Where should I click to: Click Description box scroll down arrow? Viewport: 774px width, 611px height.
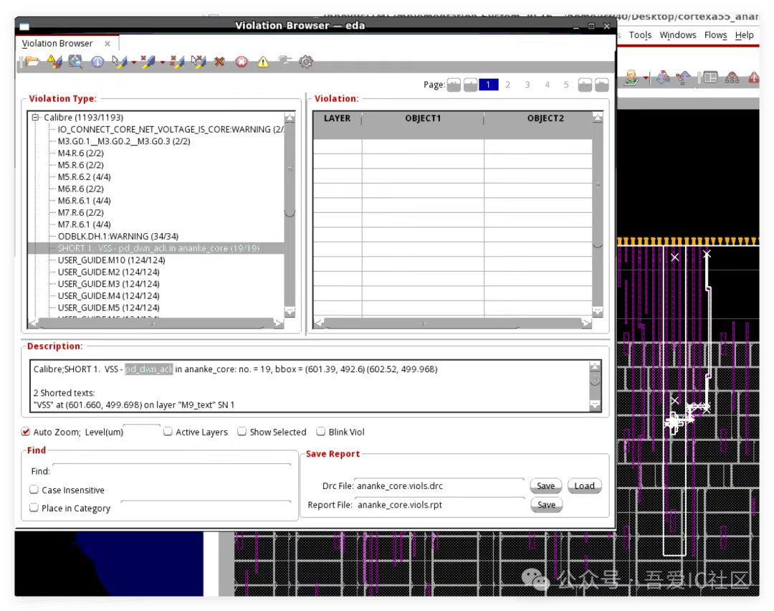click(x=595, y=406)
